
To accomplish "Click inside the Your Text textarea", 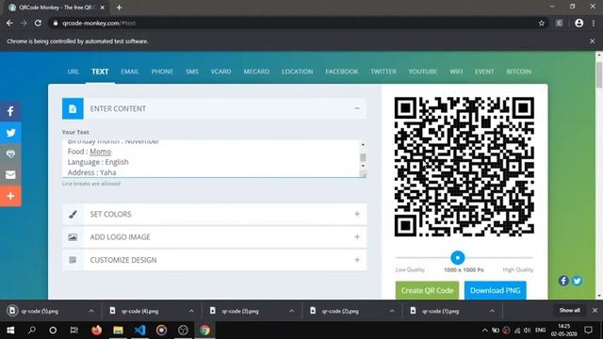I will (x=211, y=159).
